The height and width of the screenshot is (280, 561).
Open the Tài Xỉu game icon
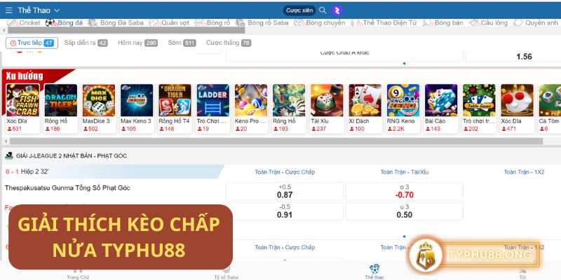(x=327, y=100)
